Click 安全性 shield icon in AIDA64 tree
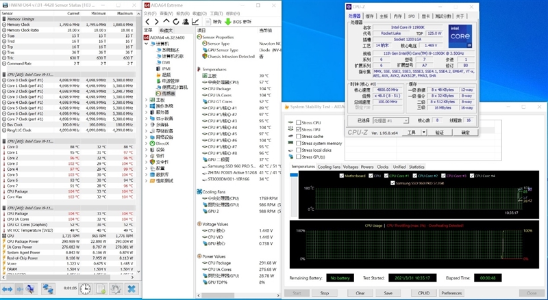548x300 pixels. [152, 162]
